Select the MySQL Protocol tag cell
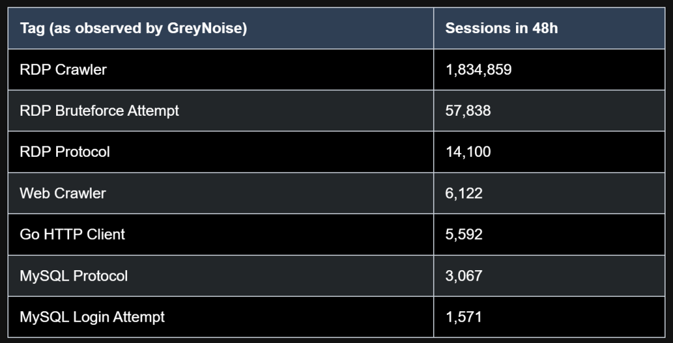 74,276
